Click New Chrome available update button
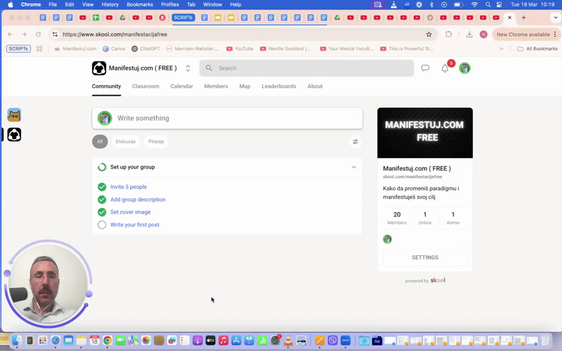 [x=522, y=35]
